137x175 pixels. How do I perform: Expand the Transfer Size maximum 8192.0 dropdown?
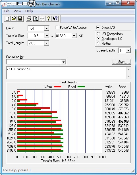coord(74,36)
